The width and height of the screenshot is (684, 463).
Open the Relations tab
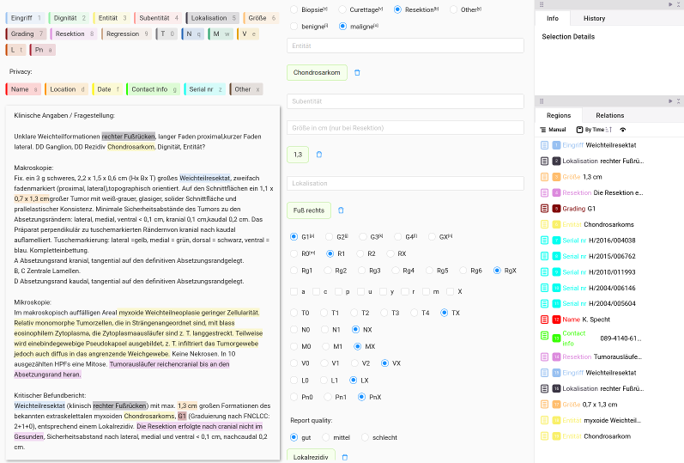point(609,115)
